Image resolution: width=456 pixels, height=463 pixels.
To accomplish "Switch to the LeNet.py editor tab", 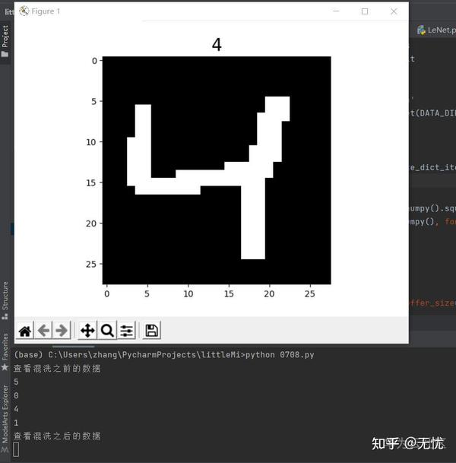I will (x=436, y=30).
